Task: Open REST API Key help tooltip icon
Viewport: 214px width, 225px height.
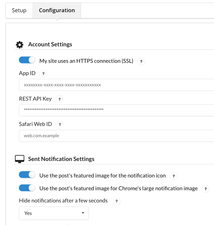Action: click(60, 99)
